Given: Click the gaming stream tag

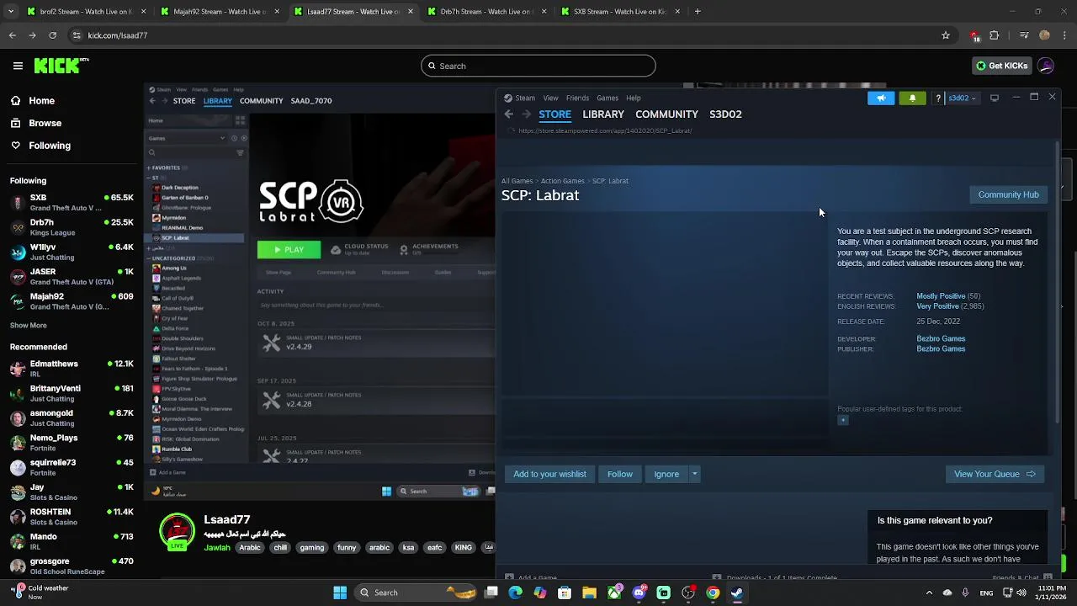Looking at the screenshot, I should pyautogui.click(x=311, y=548).
